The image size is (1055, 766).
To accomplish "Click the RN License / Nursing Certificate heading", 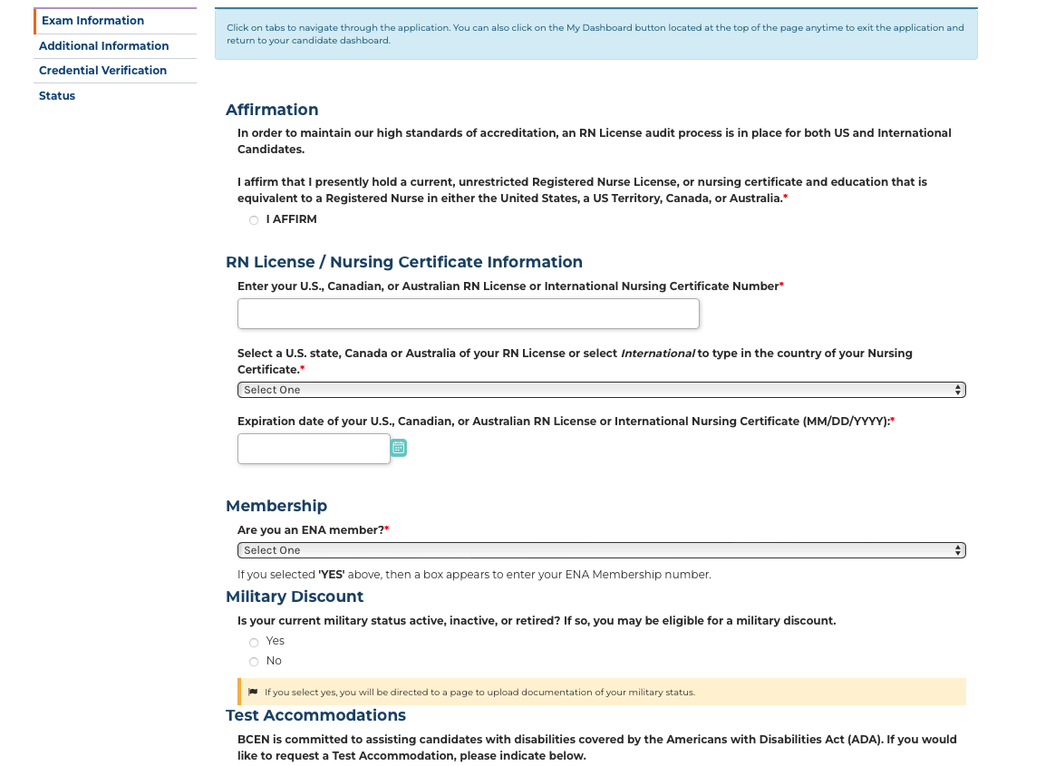I will coord(403,262).
